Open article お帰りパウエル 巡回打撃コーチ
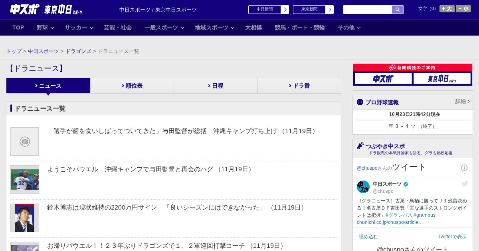Screen dimensions: 479x251 pyautogui.click(x=166, y=246)
